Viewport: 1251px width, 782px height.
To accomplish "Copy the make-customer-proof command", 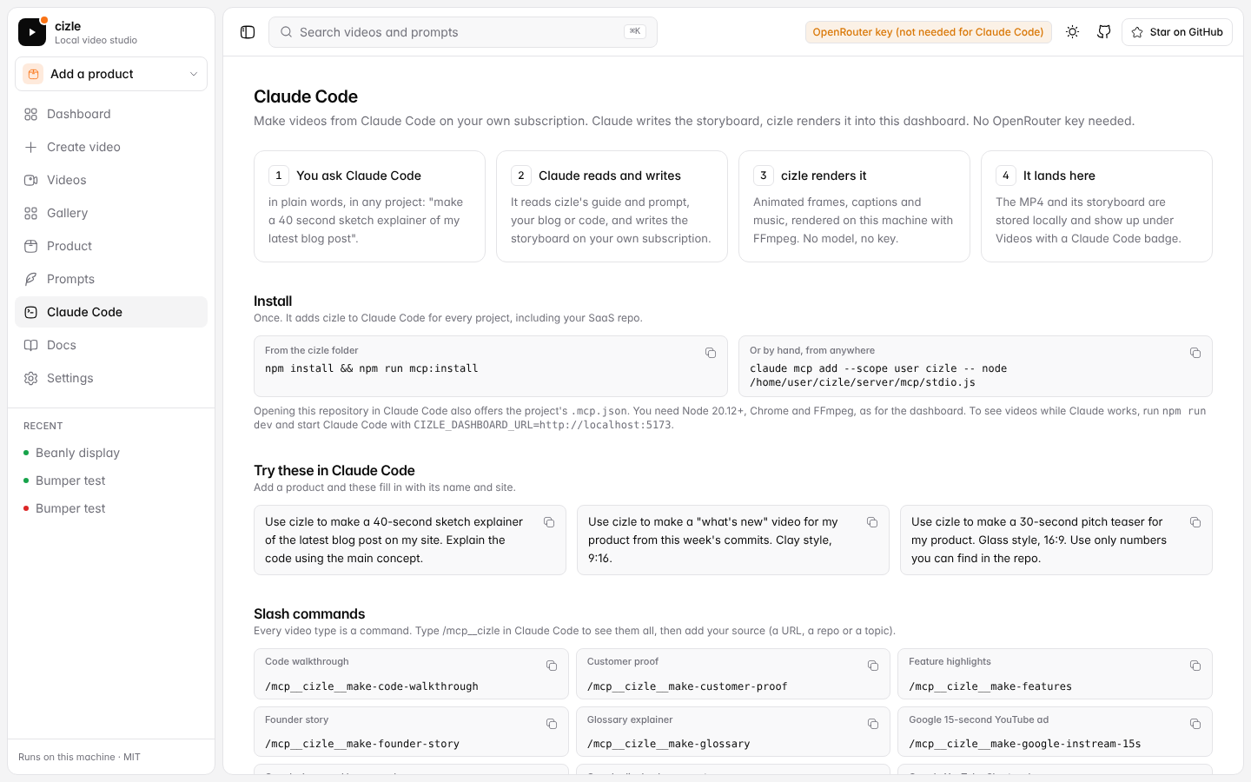I will [873, 666].
